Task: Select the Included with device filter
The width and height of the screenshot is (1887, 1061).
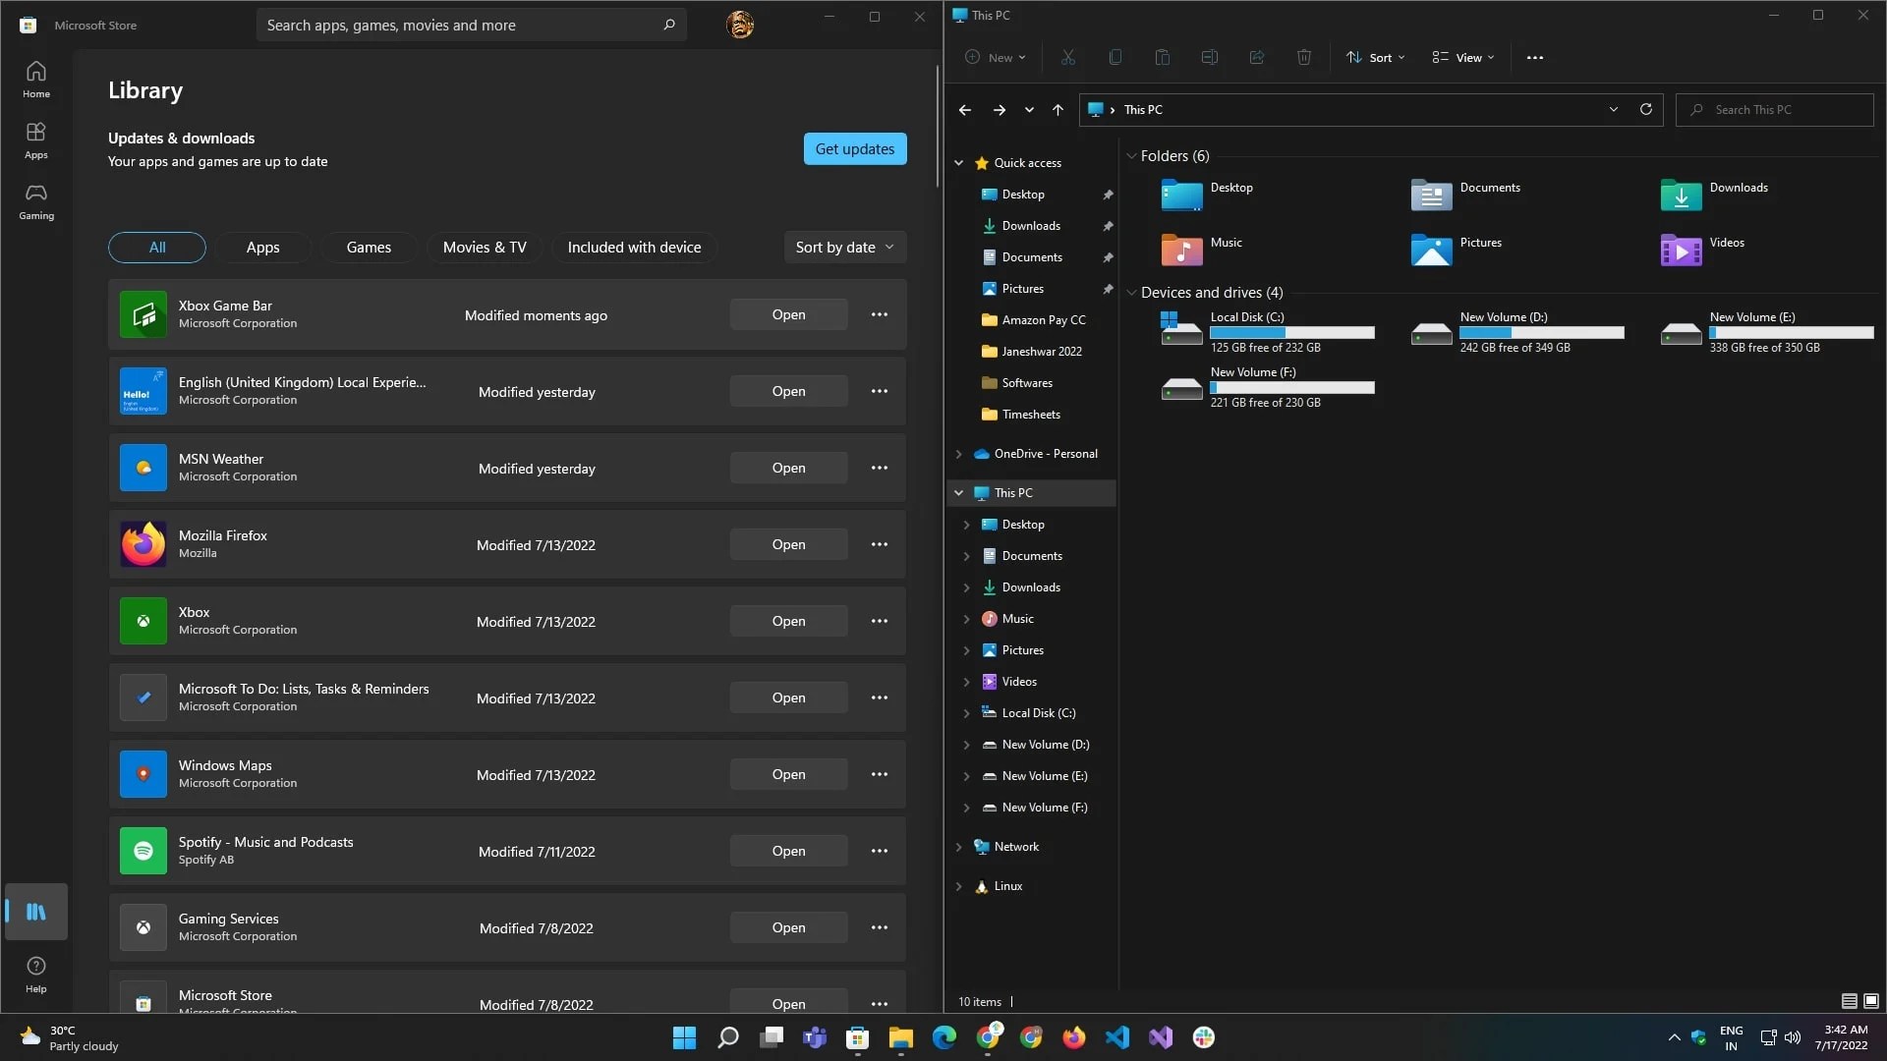Action: point(634,248)
